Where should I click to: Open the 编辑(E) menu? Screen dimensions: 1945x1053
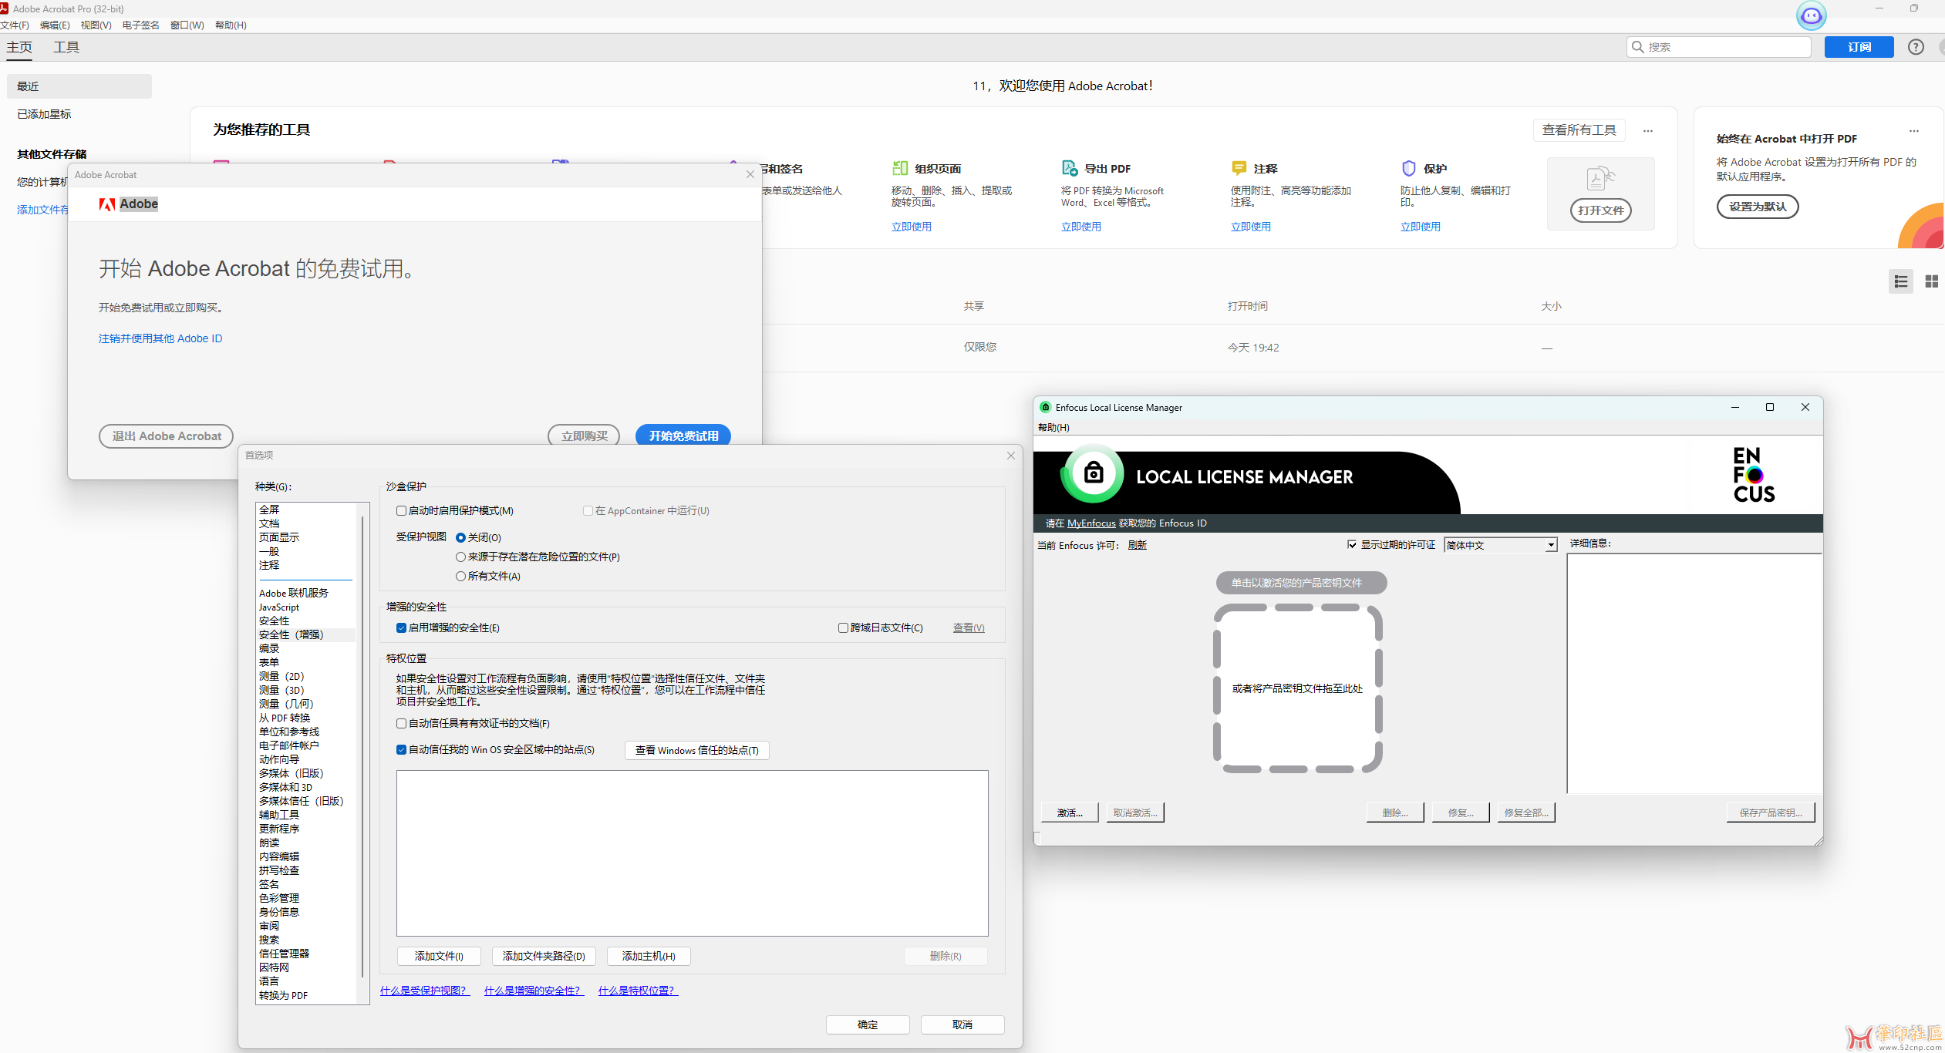click(55, 25)
